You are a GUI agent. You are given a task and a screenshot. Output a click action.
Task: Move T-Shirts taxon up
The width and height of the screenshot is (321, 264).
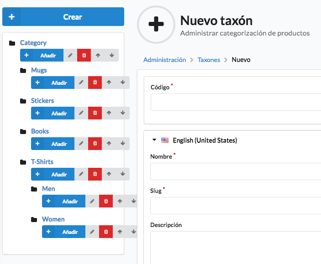tap(109, 174)
